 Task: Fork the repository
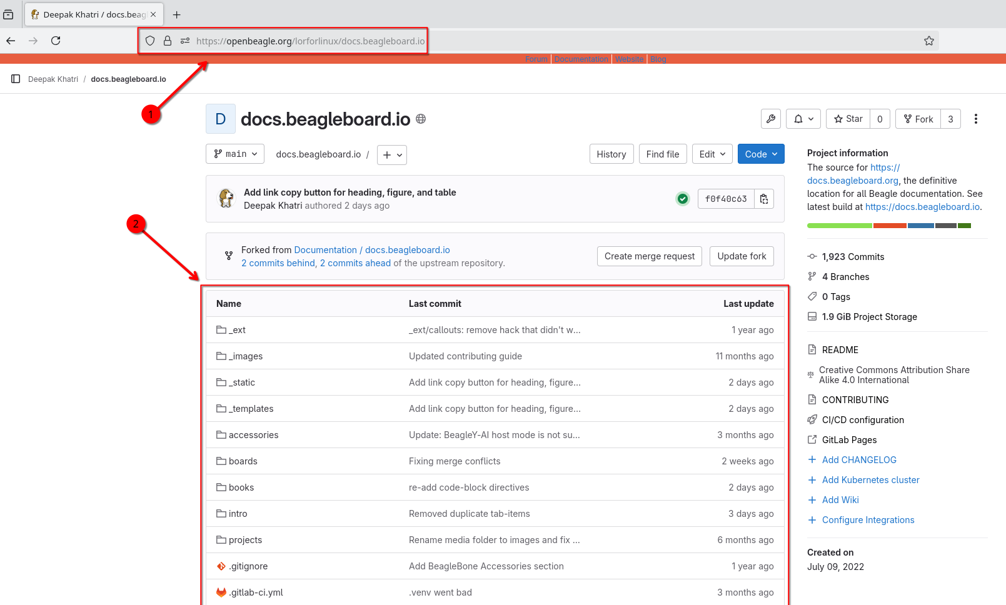[918, 119]
